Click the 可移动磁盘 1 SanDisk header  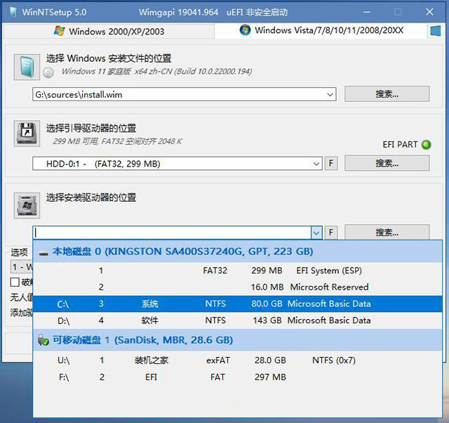(x=237, y=340)
